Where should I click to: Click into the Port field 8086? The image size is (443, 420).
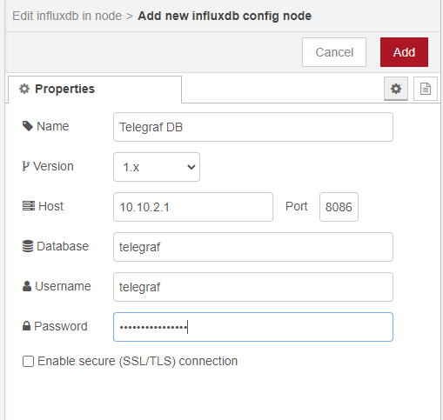339,207
